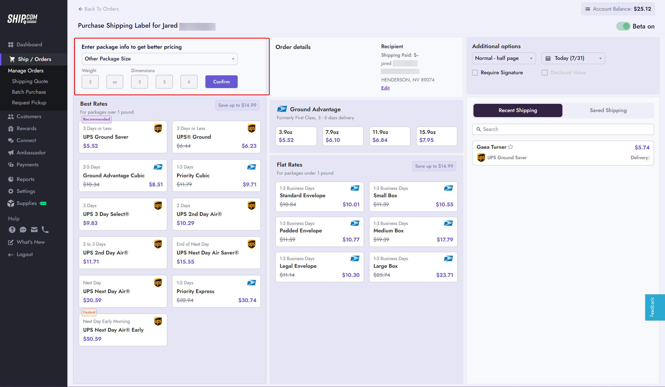Toggle the Beta on switch

point(623,26)
